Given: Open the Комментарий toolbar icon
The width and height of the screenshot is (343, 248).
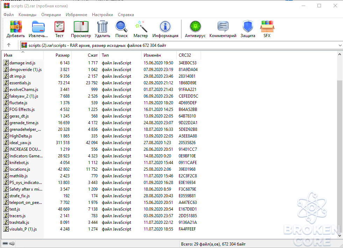Looking at the screenshot, I should click(223, 27).
